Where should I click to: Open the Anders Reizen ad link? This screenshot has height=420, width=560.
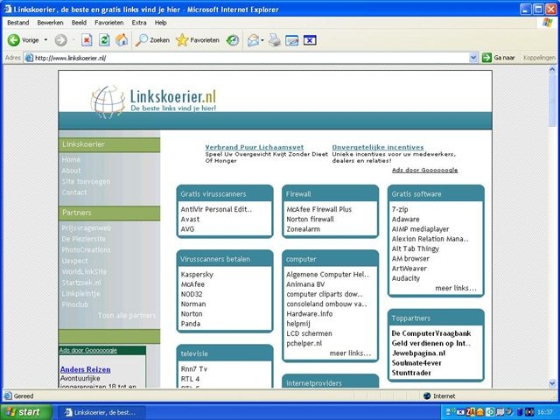tap(86, 369)
